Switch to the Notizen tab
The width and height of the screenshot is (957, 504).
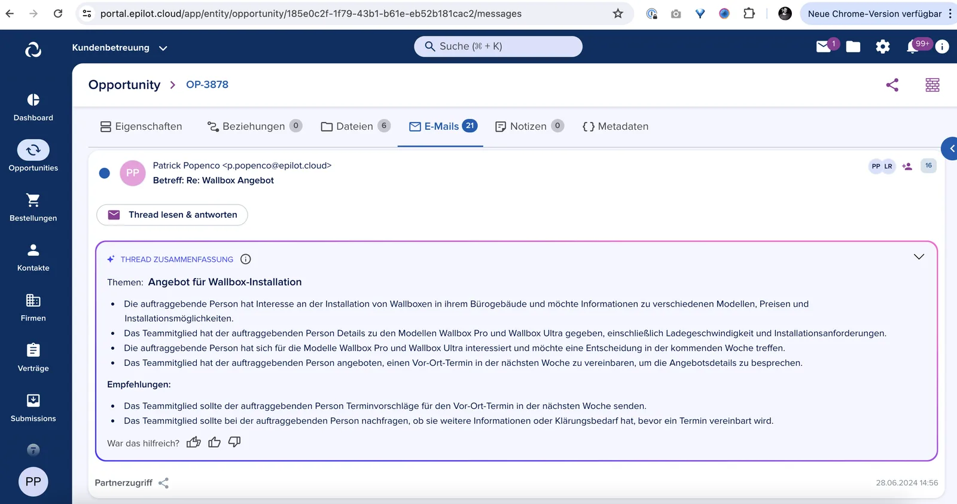[529, 126]
